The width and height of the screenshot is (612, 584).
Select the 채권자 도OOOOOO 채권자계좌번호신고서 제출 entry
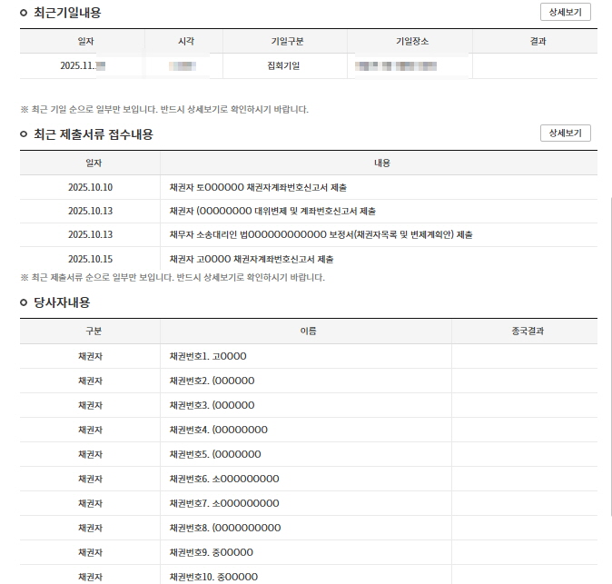[x=258, y=188]
